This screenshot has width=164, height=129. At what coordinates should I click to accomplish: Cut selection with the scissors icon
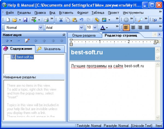(x=61, y=20)
